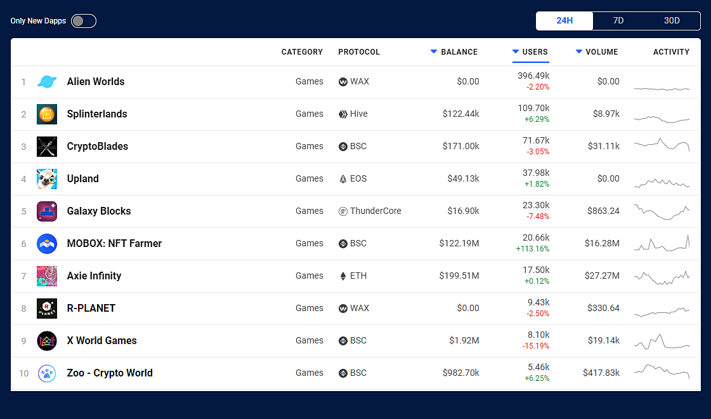The width and height of the screenshot is (711, 419).
Task: Click the X World Games activity sparkline
Action: click(662, 342)
